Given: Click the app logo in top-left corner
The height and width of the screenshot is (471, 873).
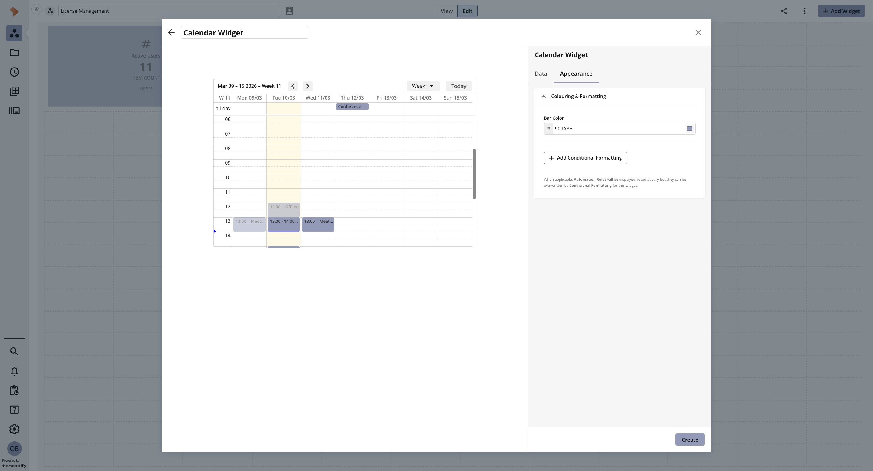Looking at the screenshot, I should tap(14, 12).
